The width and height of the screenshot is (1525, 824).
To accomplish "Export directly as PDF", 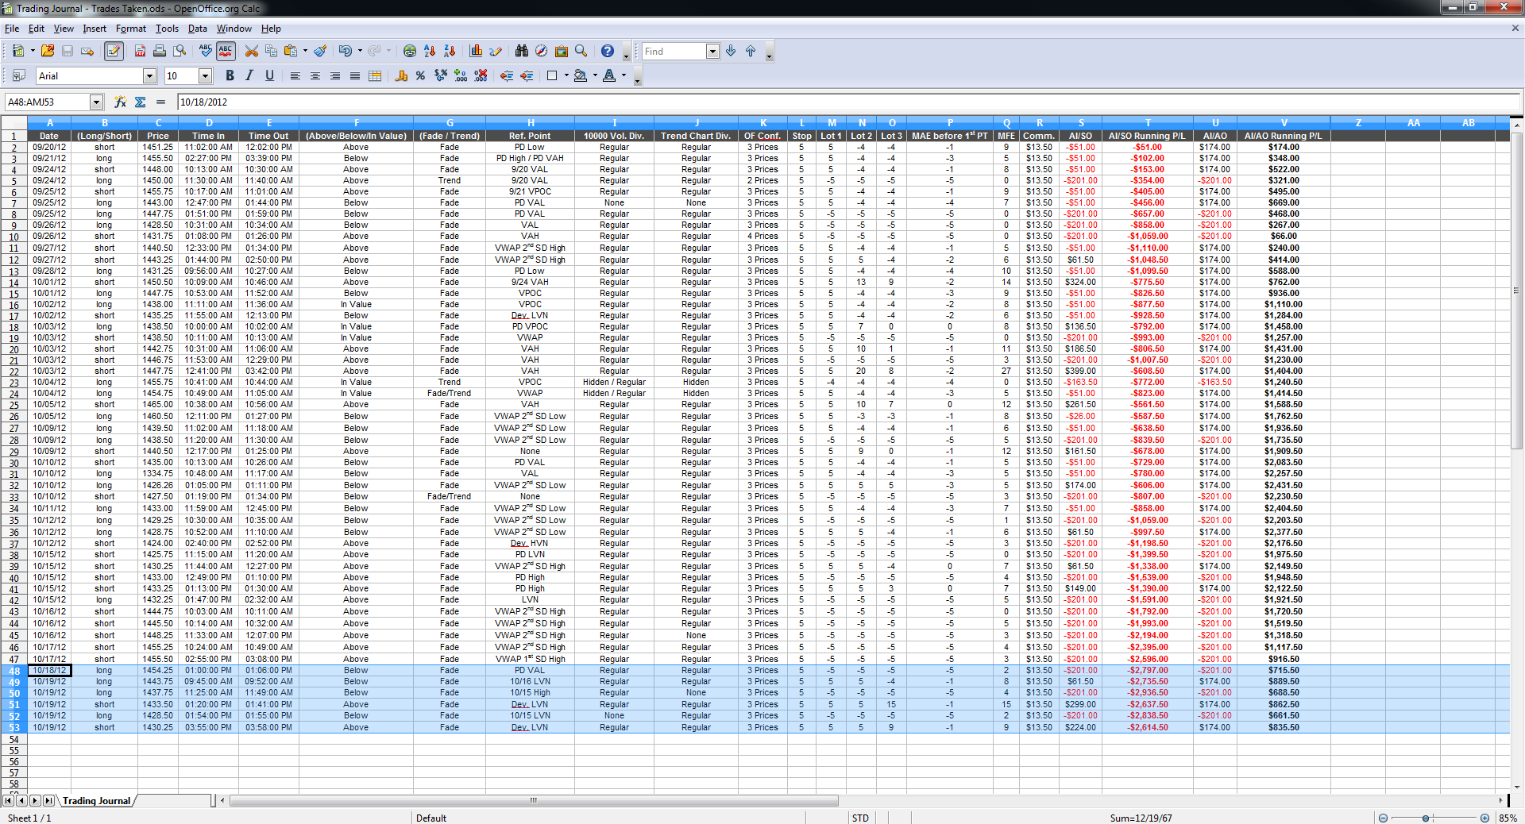I will click(140, 51).
